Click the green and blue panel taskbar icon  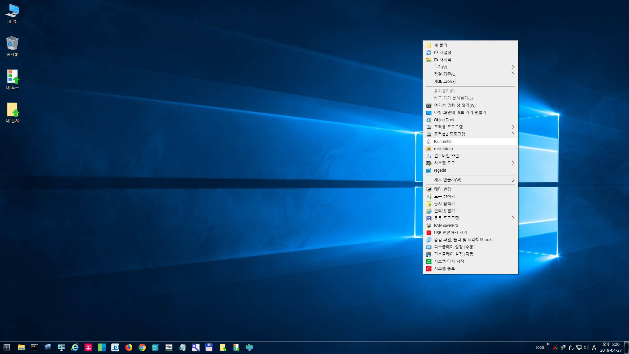tap(102, 347)
